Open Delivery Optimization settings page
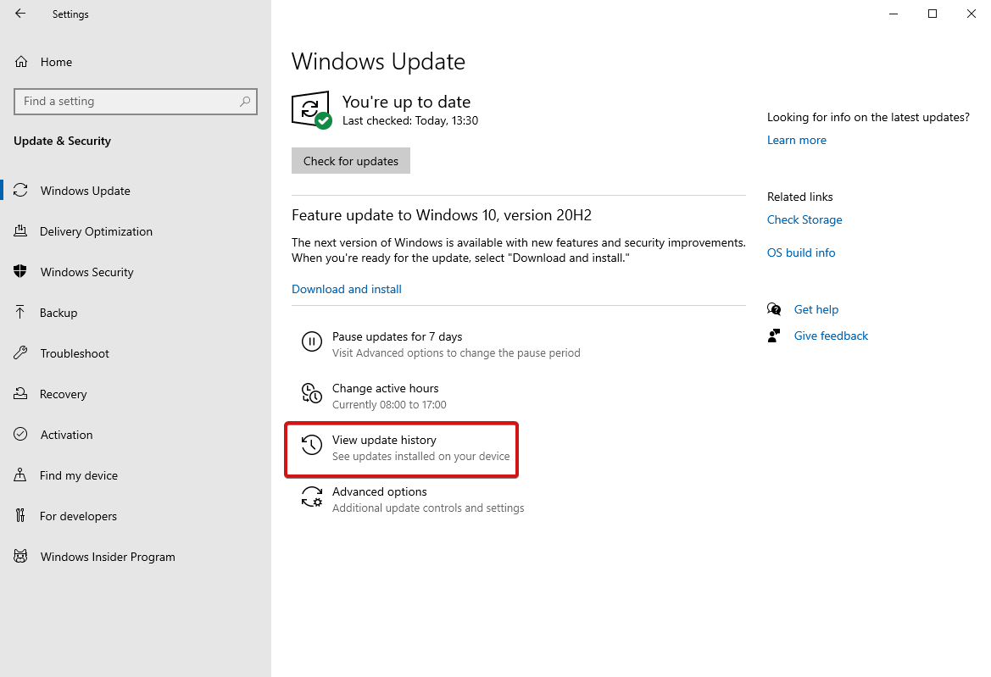The width and height of the screenshot is (991, 677). pos(96,231)
